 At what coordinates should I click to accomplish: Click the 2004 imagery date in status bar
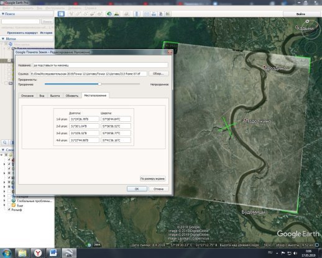97,245
